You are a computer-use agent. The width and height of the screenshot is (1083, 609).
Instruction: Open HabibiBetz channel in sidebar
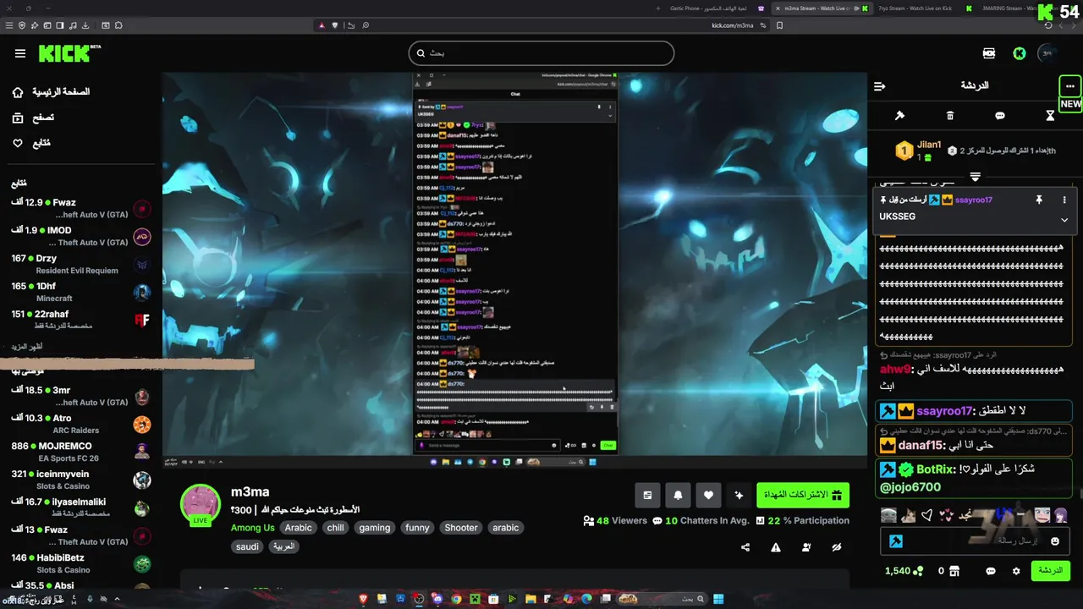(x=80, y=563)
